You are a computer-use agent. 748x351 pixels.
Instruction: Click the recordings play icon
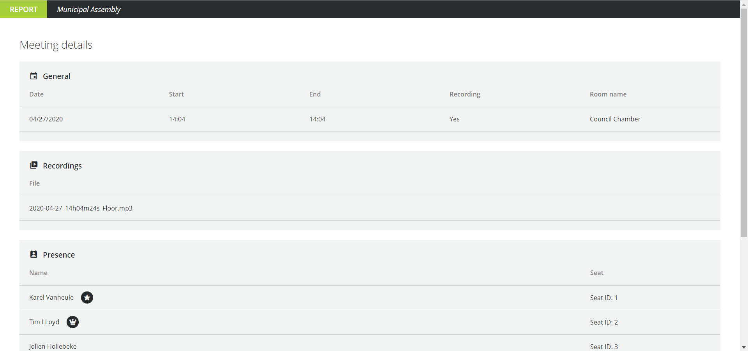[x=34, y=165]
